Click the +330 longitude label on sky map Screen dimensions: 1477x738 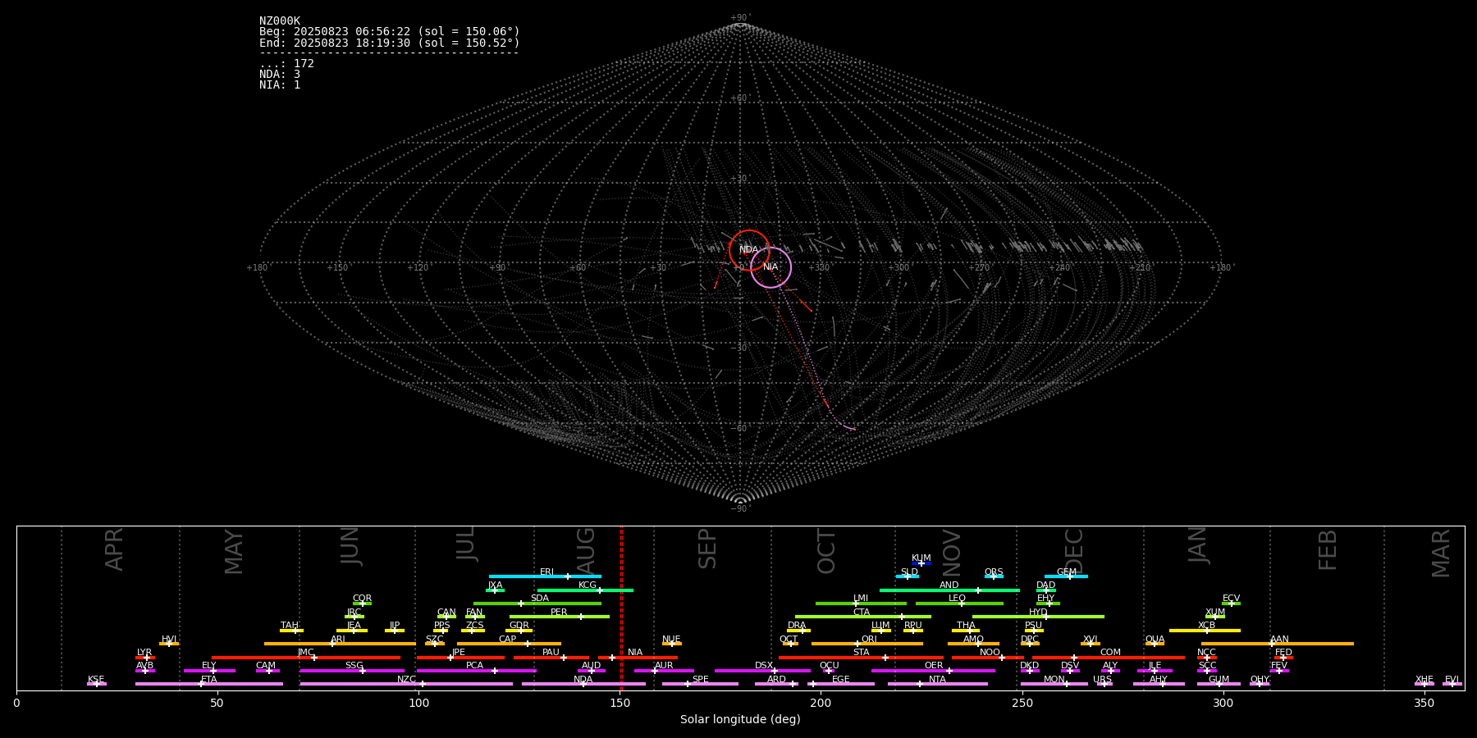pos(819,267)
